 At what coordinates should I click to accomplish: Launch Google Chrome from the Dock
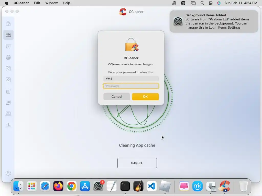[x=72, y=186]
